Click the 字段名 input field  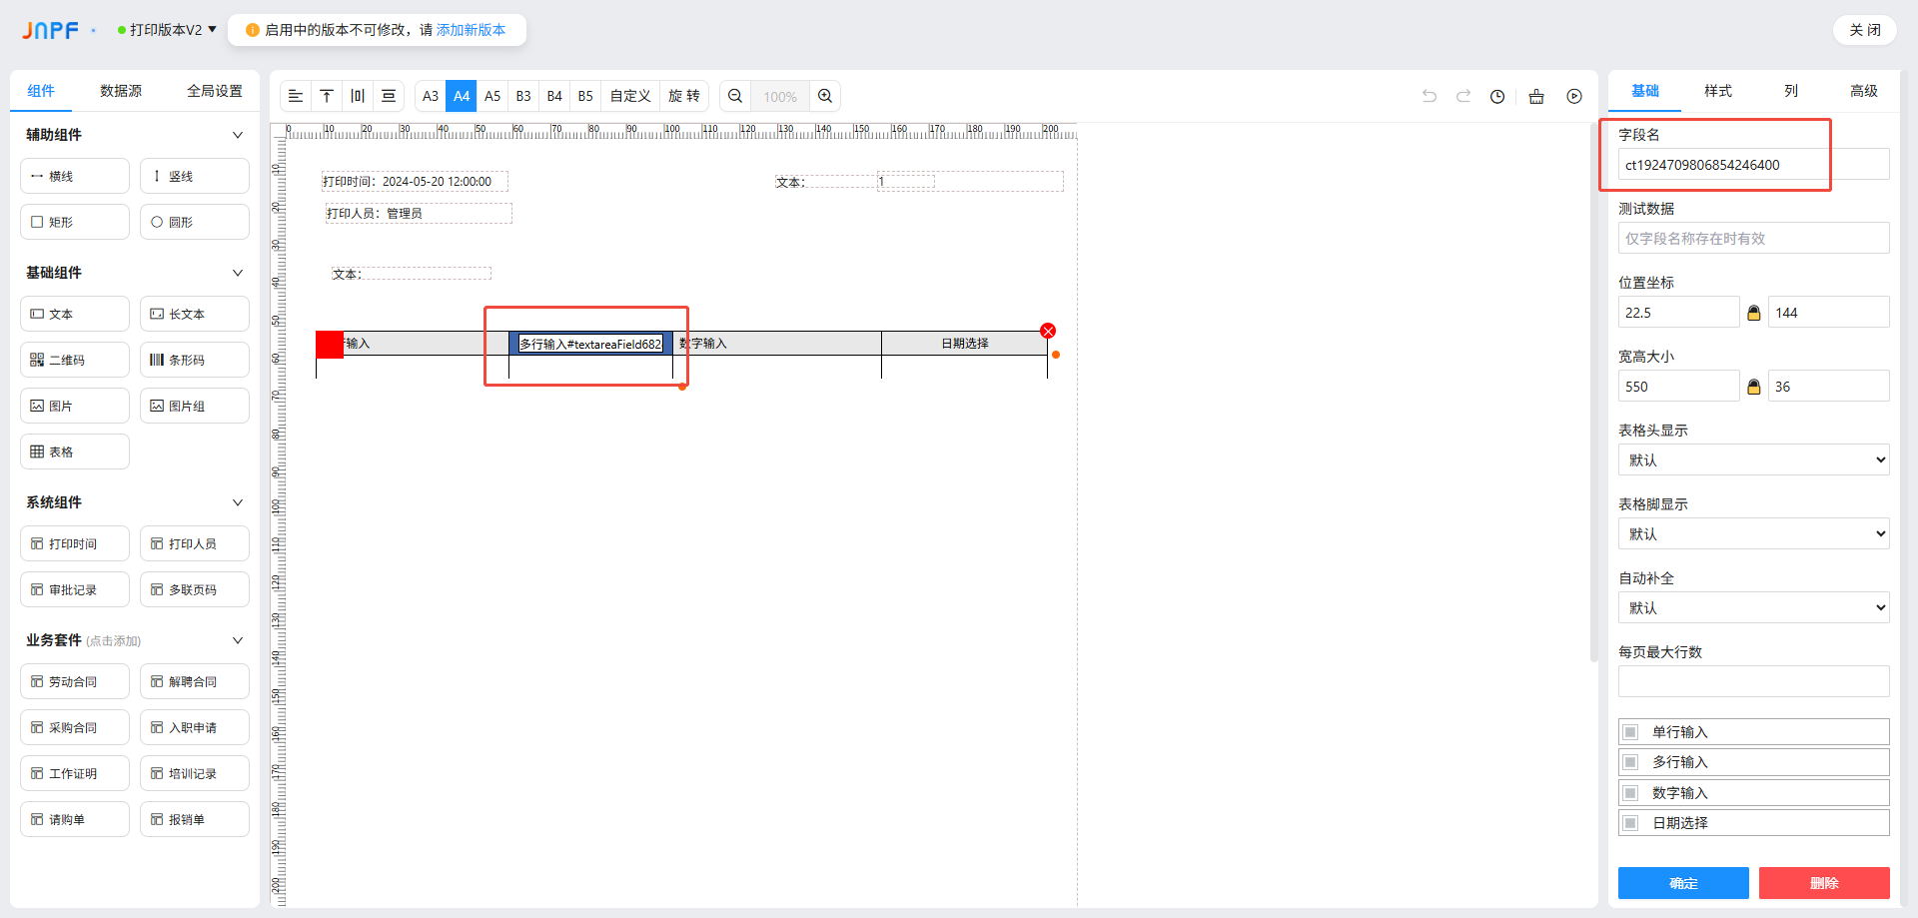[x=1754, y=165]
